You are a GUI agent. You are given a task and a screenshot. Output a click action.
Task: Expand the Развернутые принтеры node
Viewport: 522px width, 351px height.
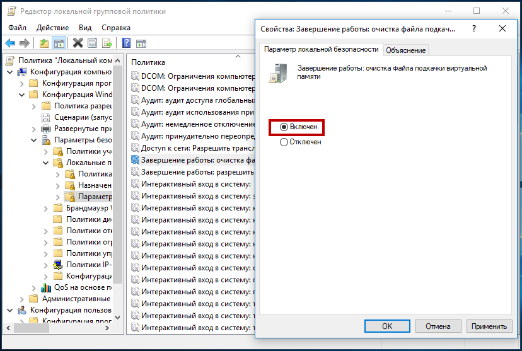click(x=34, y=129)
